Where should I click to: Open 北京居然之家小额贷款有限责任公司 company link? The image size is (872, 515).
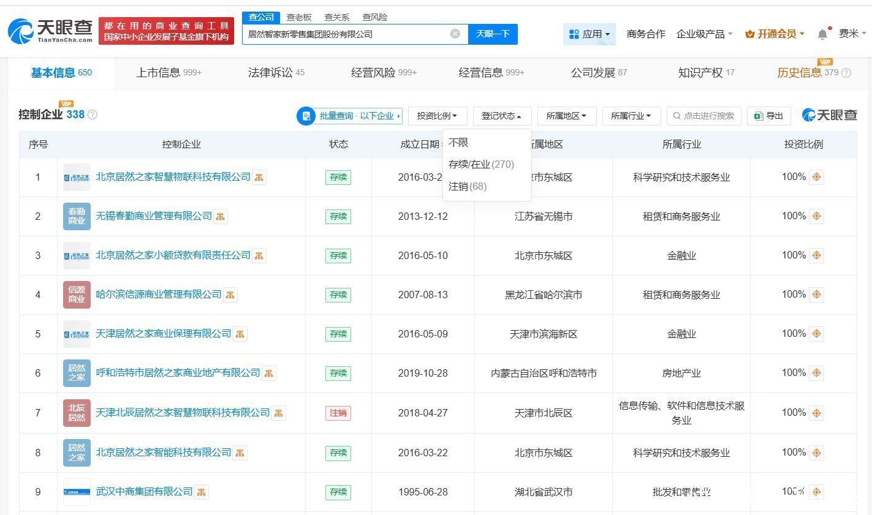pos(173,255)
